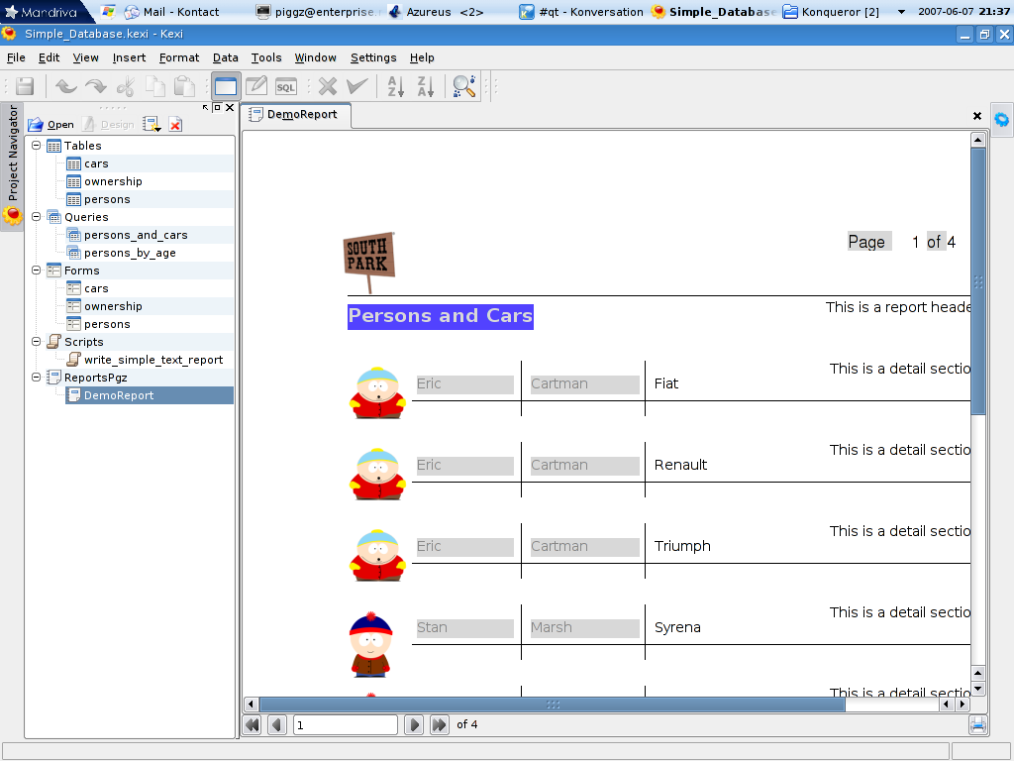Screen dimensions: 1014x761
Task: Click the page number input field
Action: pos(346,724)
